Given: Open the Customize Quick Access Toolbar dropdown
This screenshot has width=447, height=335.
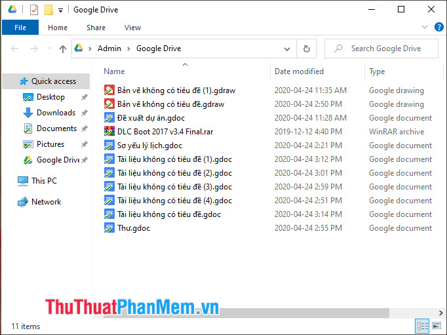Looking at the screenshot, I should coord(60,10).
